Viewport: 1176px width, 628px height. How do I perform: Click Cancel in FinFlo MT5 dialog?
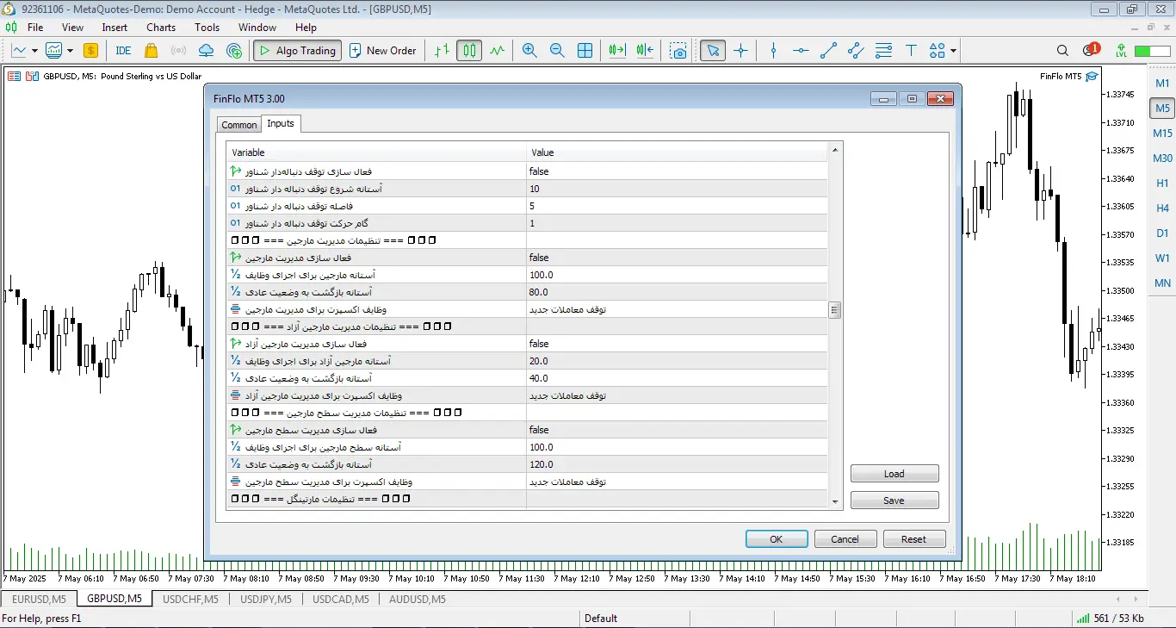point(845,539)
